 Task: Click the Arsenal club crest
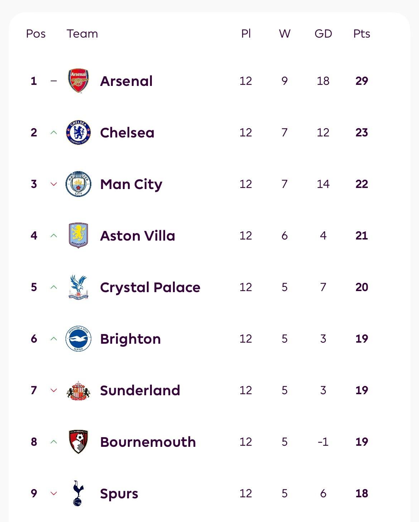click(x=78, y=81)
